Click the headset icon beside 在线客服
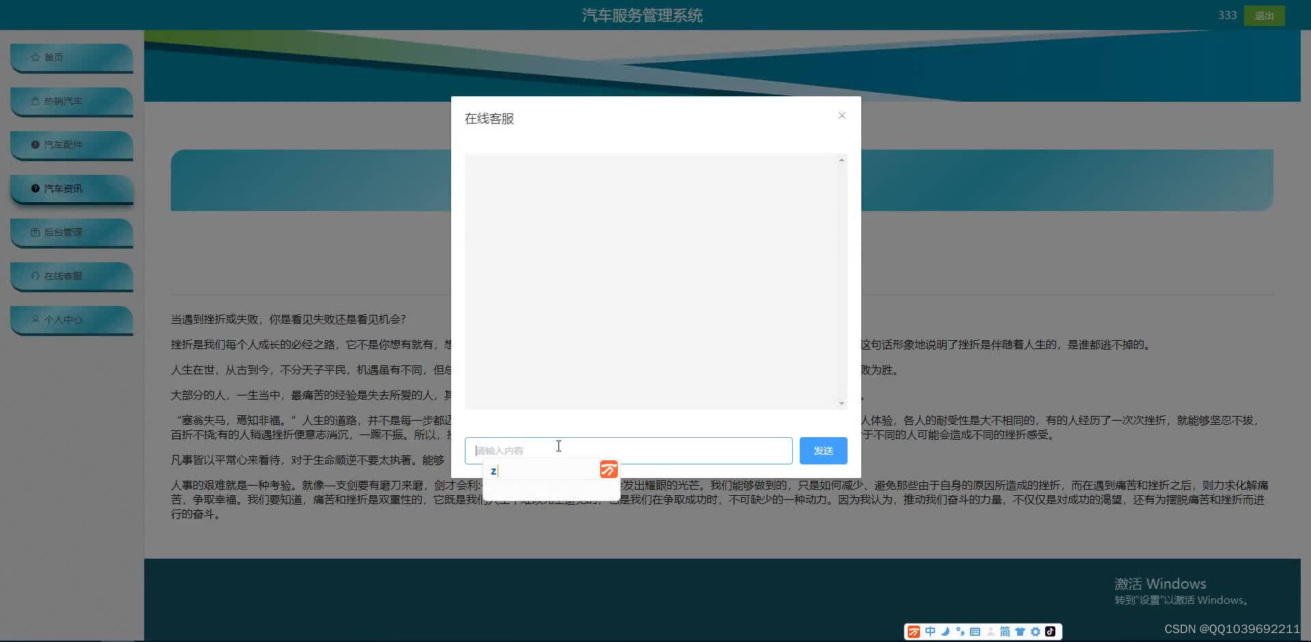 click(36, 276)
